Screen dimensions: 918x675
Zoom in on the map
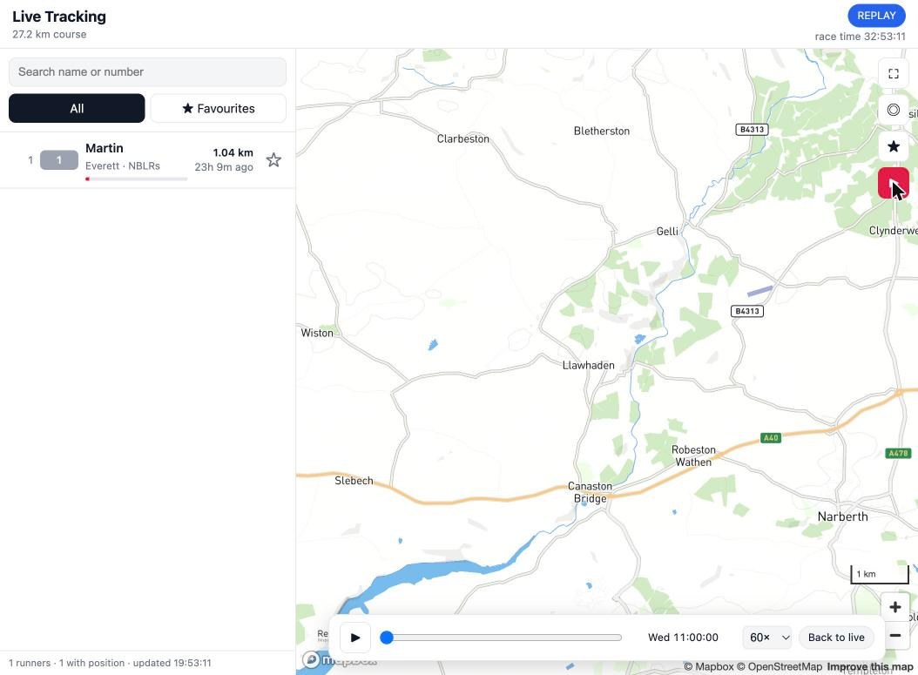tap(894, 607)
